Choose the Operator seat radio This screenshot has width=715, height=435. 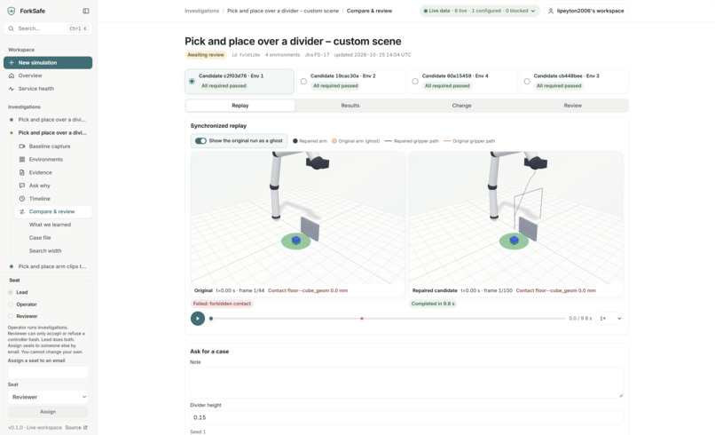(x=11, y=304)
